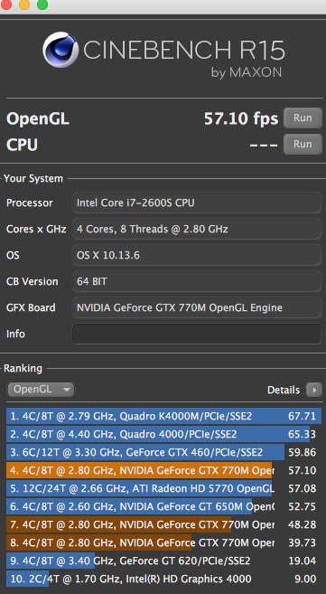The width and height of the screenshot is (326, 594).
Task: Select the GTX 770M 39.73 result row
Action: click(163, 542)
